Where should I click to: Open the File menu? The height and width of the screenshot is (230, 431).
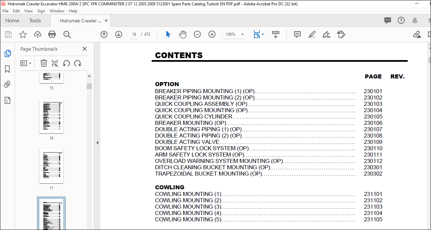point(5,11)
